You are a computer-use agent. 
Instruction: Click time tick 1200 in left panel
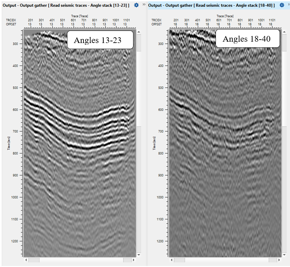click(x=15, y=241)
